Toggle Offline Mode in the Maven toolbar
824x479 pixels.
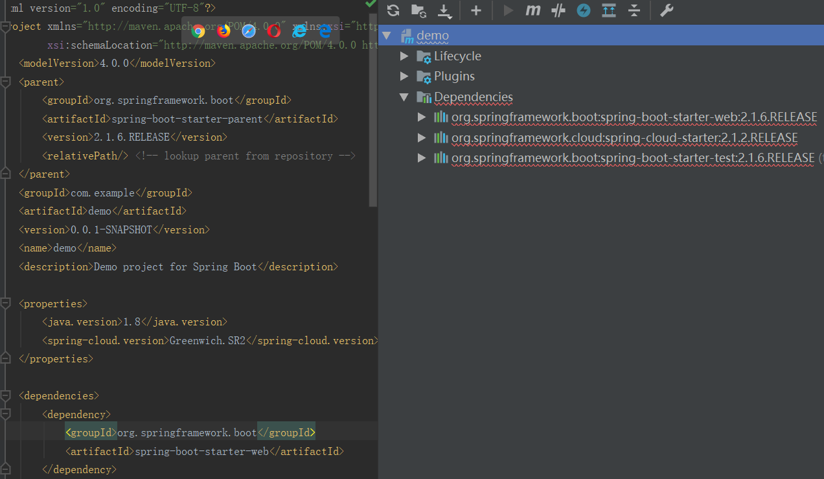pyautogui.click(x=558, y=10)
